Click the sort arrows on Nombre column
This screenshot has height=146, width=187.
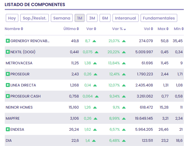click(22, 29)
